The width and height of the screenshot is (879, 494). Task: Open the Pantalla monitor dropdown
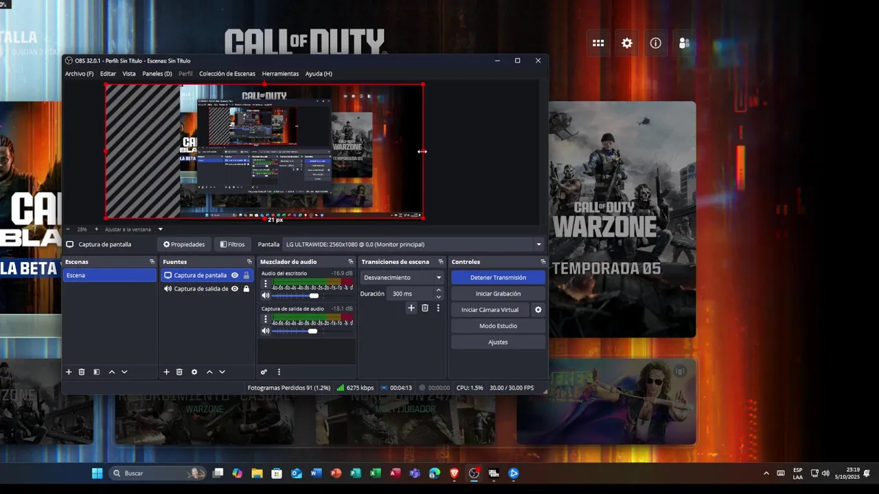pyautogui.click(x=414, y=244)
